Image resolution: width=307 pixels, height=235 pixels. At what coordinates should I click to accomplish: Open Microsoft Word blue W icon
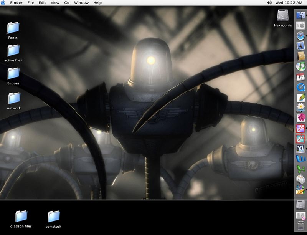[x=300, y=159]
